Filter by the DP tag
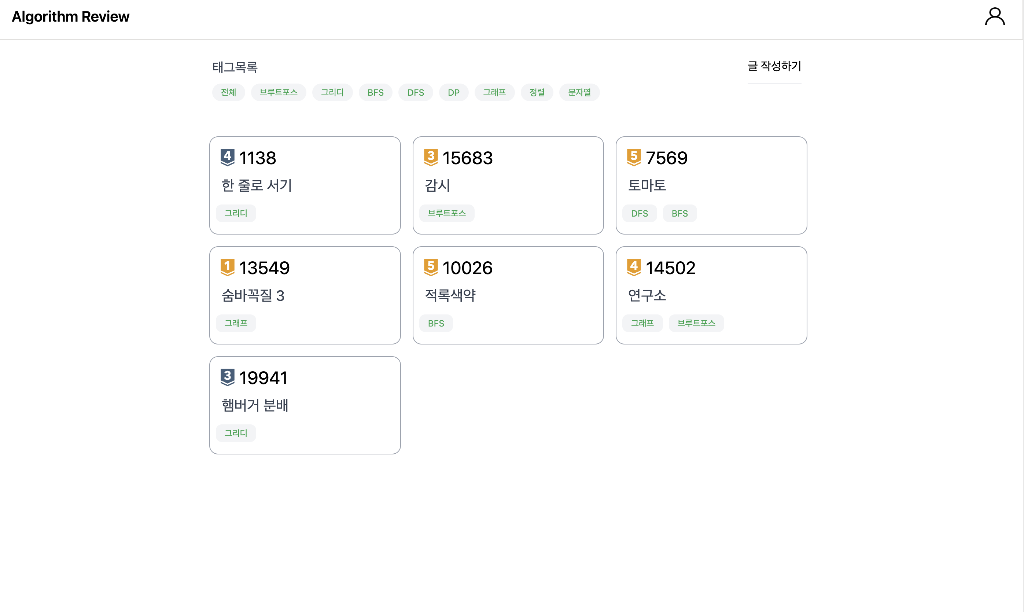The width and height of the screenshot is (1024, 612). pos(453,92)
